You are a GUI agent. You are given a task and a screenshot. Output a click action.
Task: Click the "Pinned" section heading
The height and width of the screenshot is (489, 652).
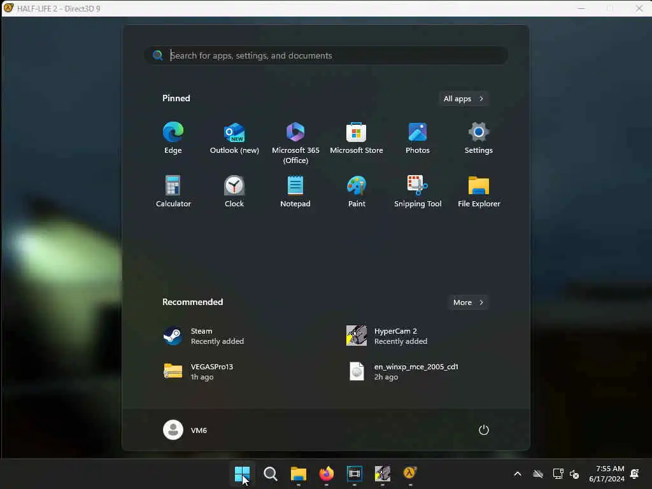(176, 98)
